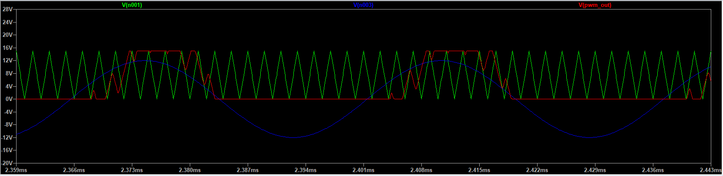
Task: Click the 2.394ms time axis label
Action: click(x=306, y=170)
